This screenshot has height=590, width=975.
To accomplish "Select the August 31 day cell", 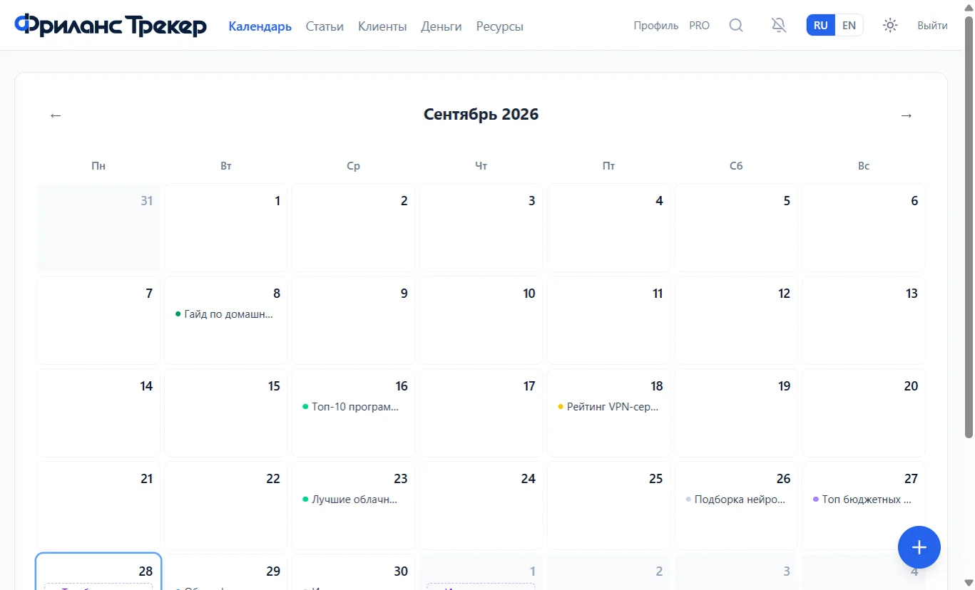I will tap(98, 228).
